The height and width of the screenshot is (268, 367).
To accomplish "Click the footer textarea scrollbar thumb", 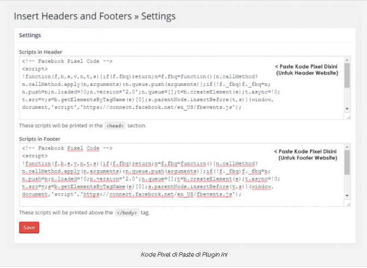I will (x=347, y=162).
